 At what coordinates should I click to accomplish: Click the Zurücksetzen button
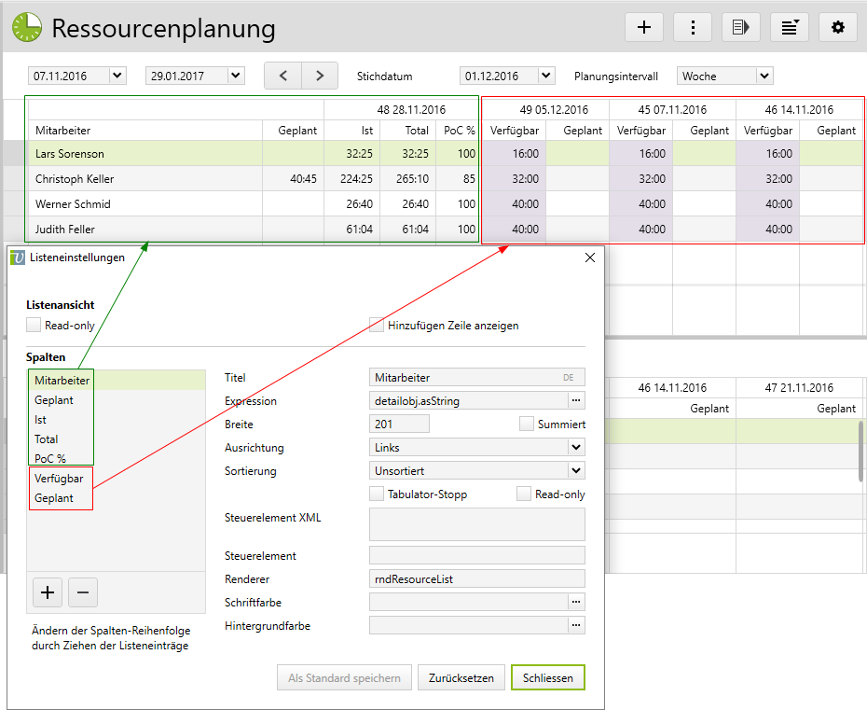[x=461, y=678]
